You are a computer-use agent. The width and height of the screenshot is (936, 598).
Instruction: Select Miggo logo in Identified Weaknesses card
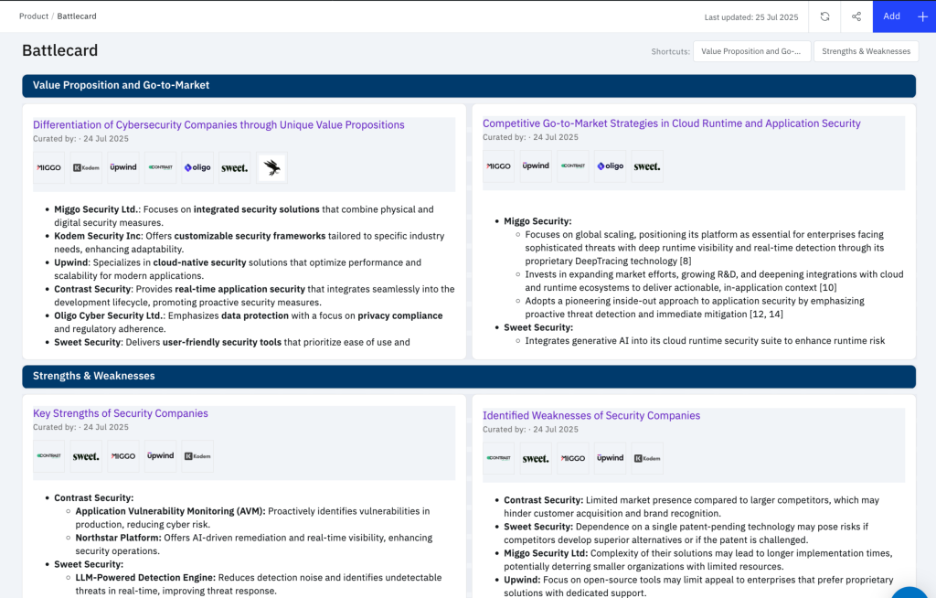pyautogui.click(x=573, y=459)
